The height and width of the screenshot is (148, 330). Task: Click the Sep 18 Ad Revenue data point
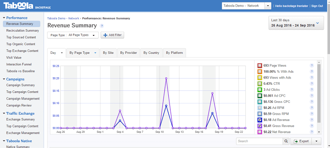point(212,113)
